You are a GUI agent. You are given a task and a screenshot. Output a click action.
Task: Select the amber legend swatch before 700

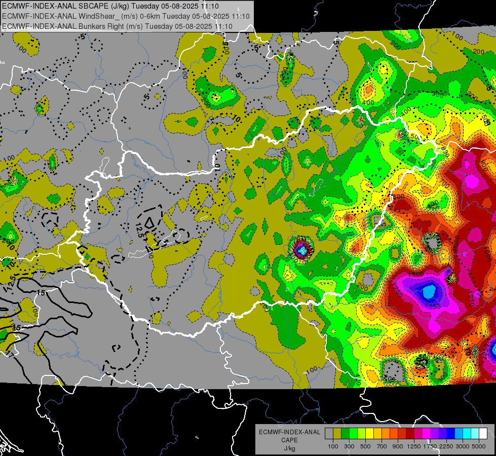(377, 434)
